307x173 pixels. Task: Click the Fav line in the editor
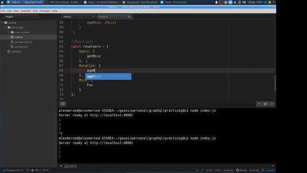(x=90, y=85)
